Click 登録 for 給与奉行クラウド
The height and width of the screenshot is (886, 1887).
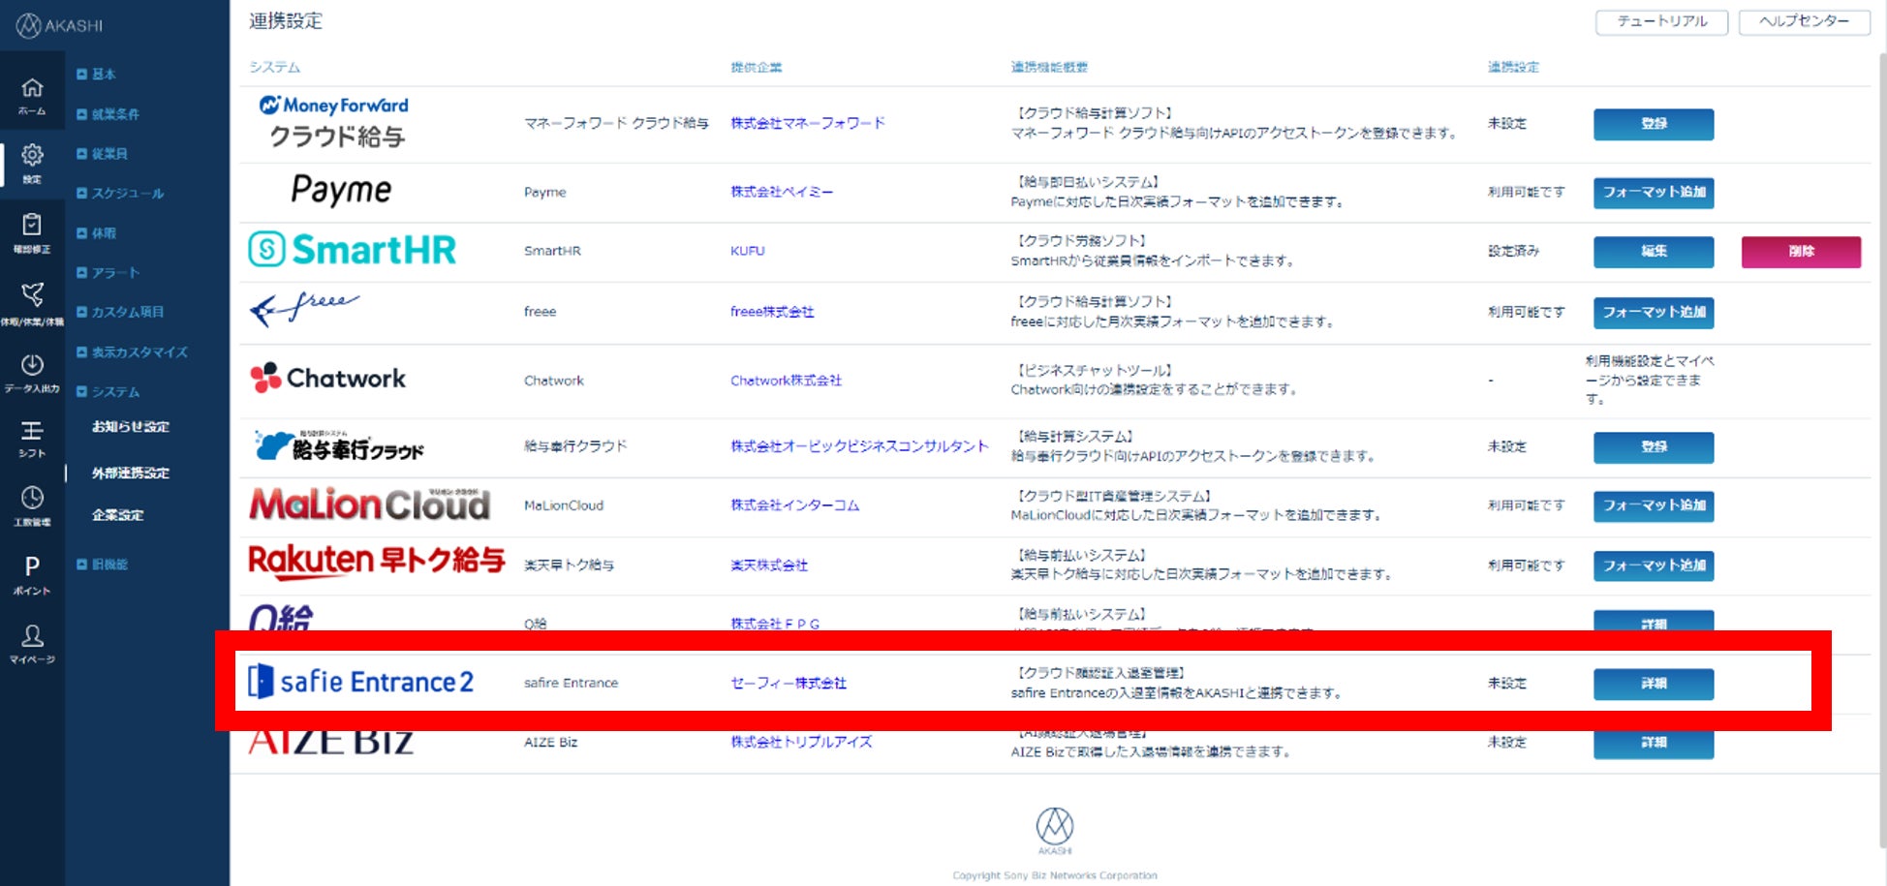1654,447
